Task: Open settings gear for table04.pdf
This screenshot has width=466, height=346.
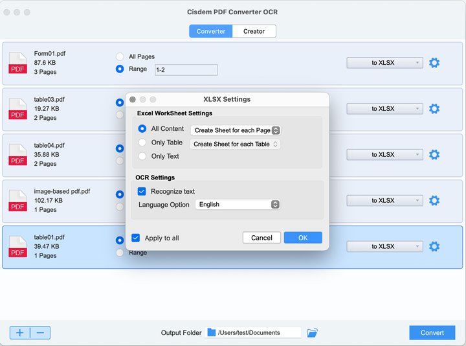Action: (434, 155)
